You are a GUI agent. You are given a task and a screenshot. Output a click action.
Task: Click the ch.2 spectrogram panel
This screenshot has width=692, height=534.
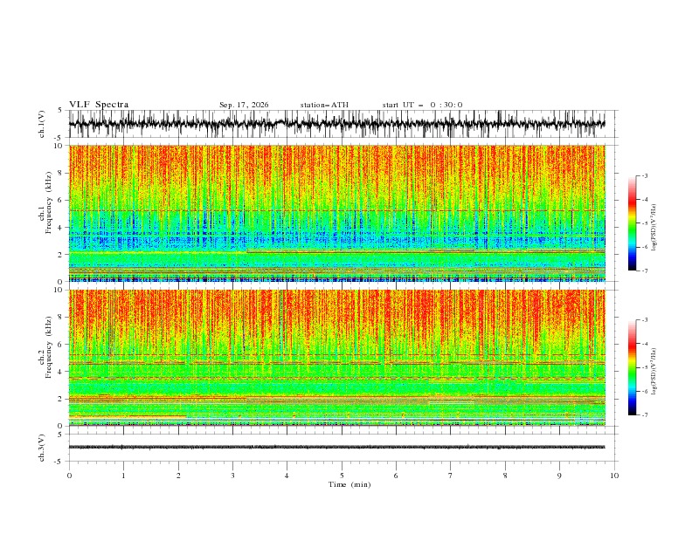click(x=337, y=358)
